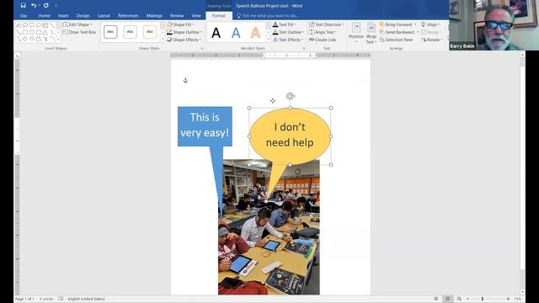Select the blue 'This is very easy!' callout
This screenshot has width=539, height=303.
[205, 126]
